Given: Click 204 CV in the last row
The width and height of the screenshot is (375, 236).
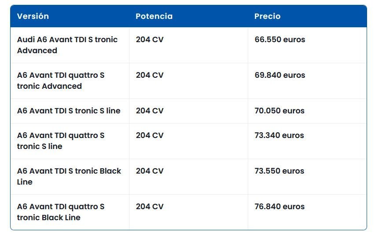Looking at the screenshot, I should [150, 207].
